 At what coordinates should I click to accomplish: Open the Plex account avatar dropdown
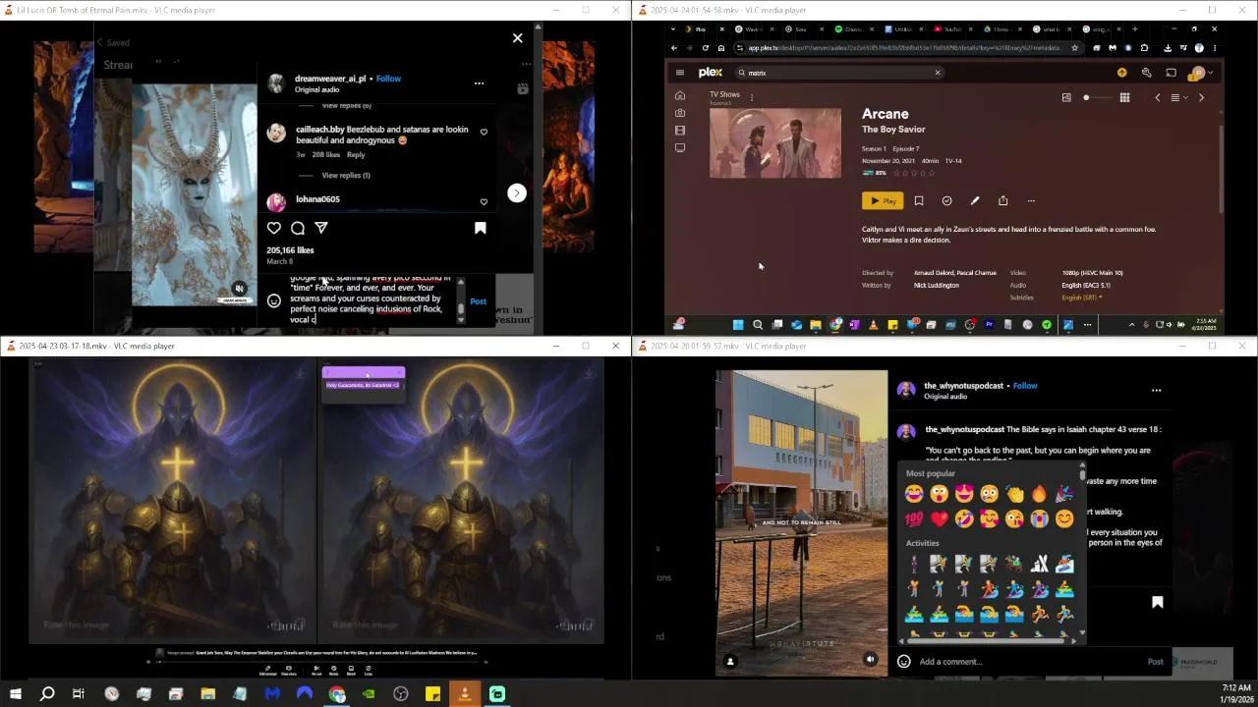[x=1201, y=73]
